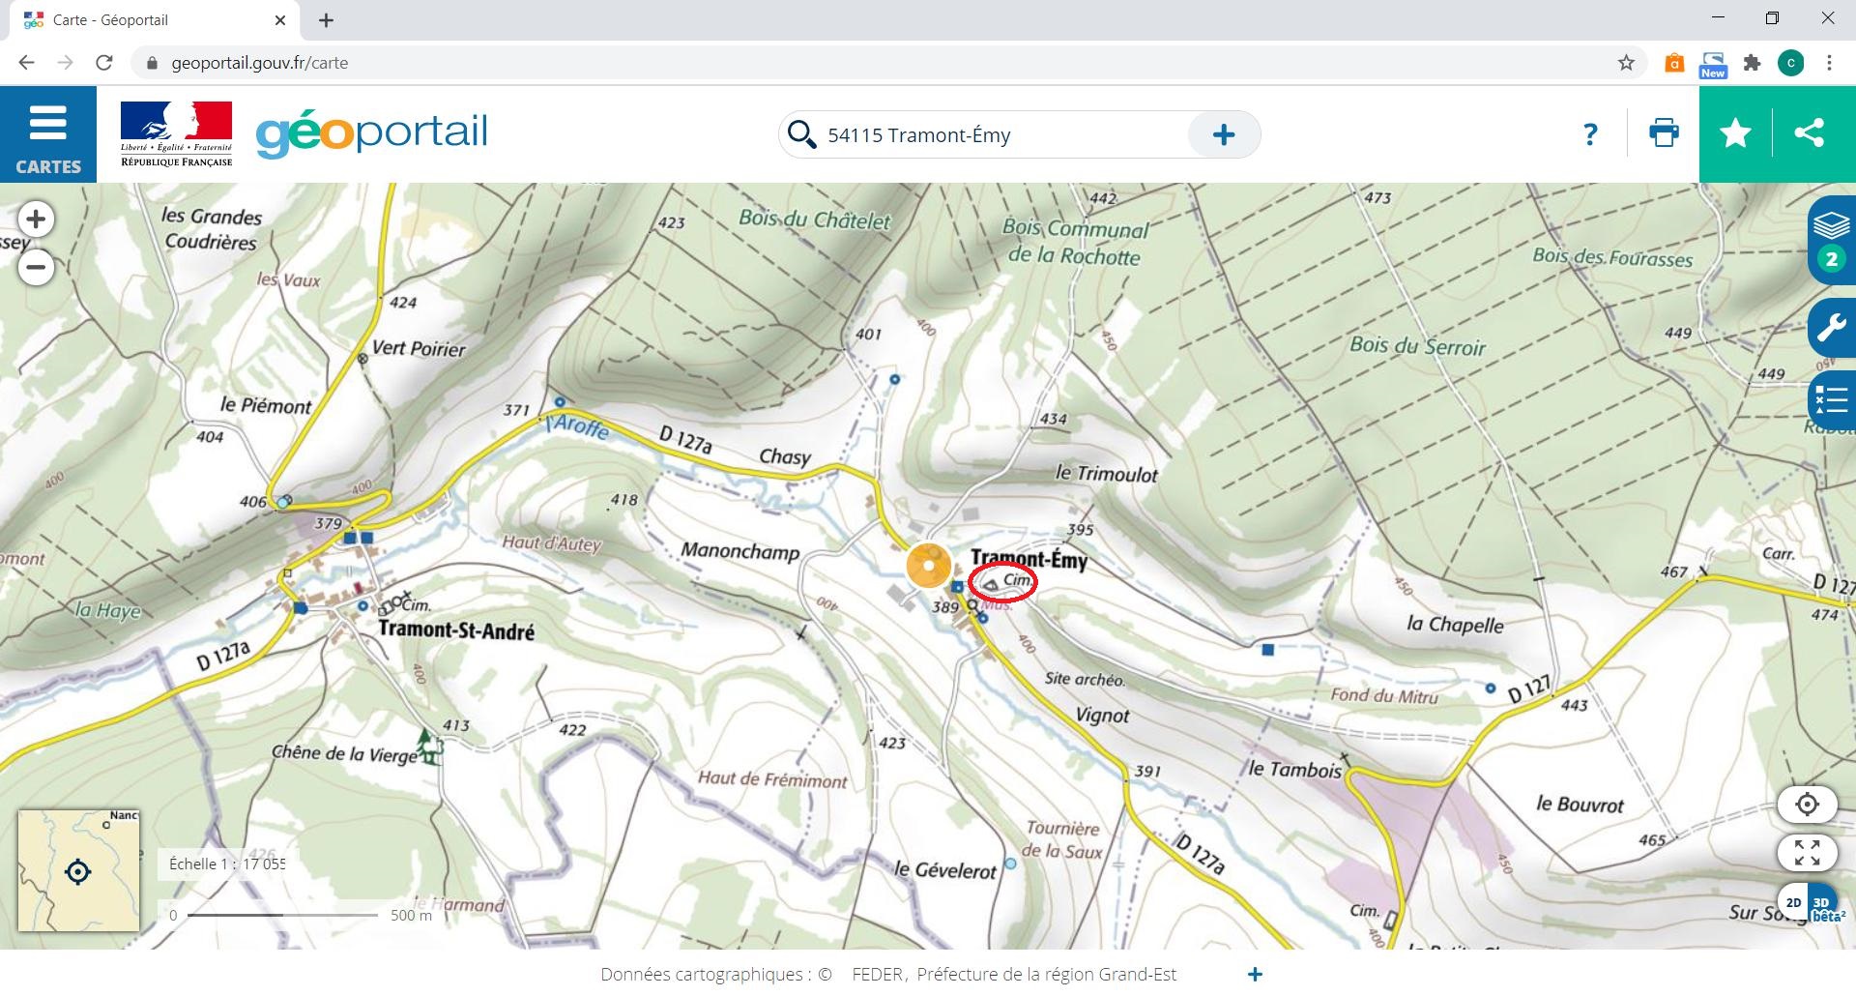Click the site padlock icon

152,63
